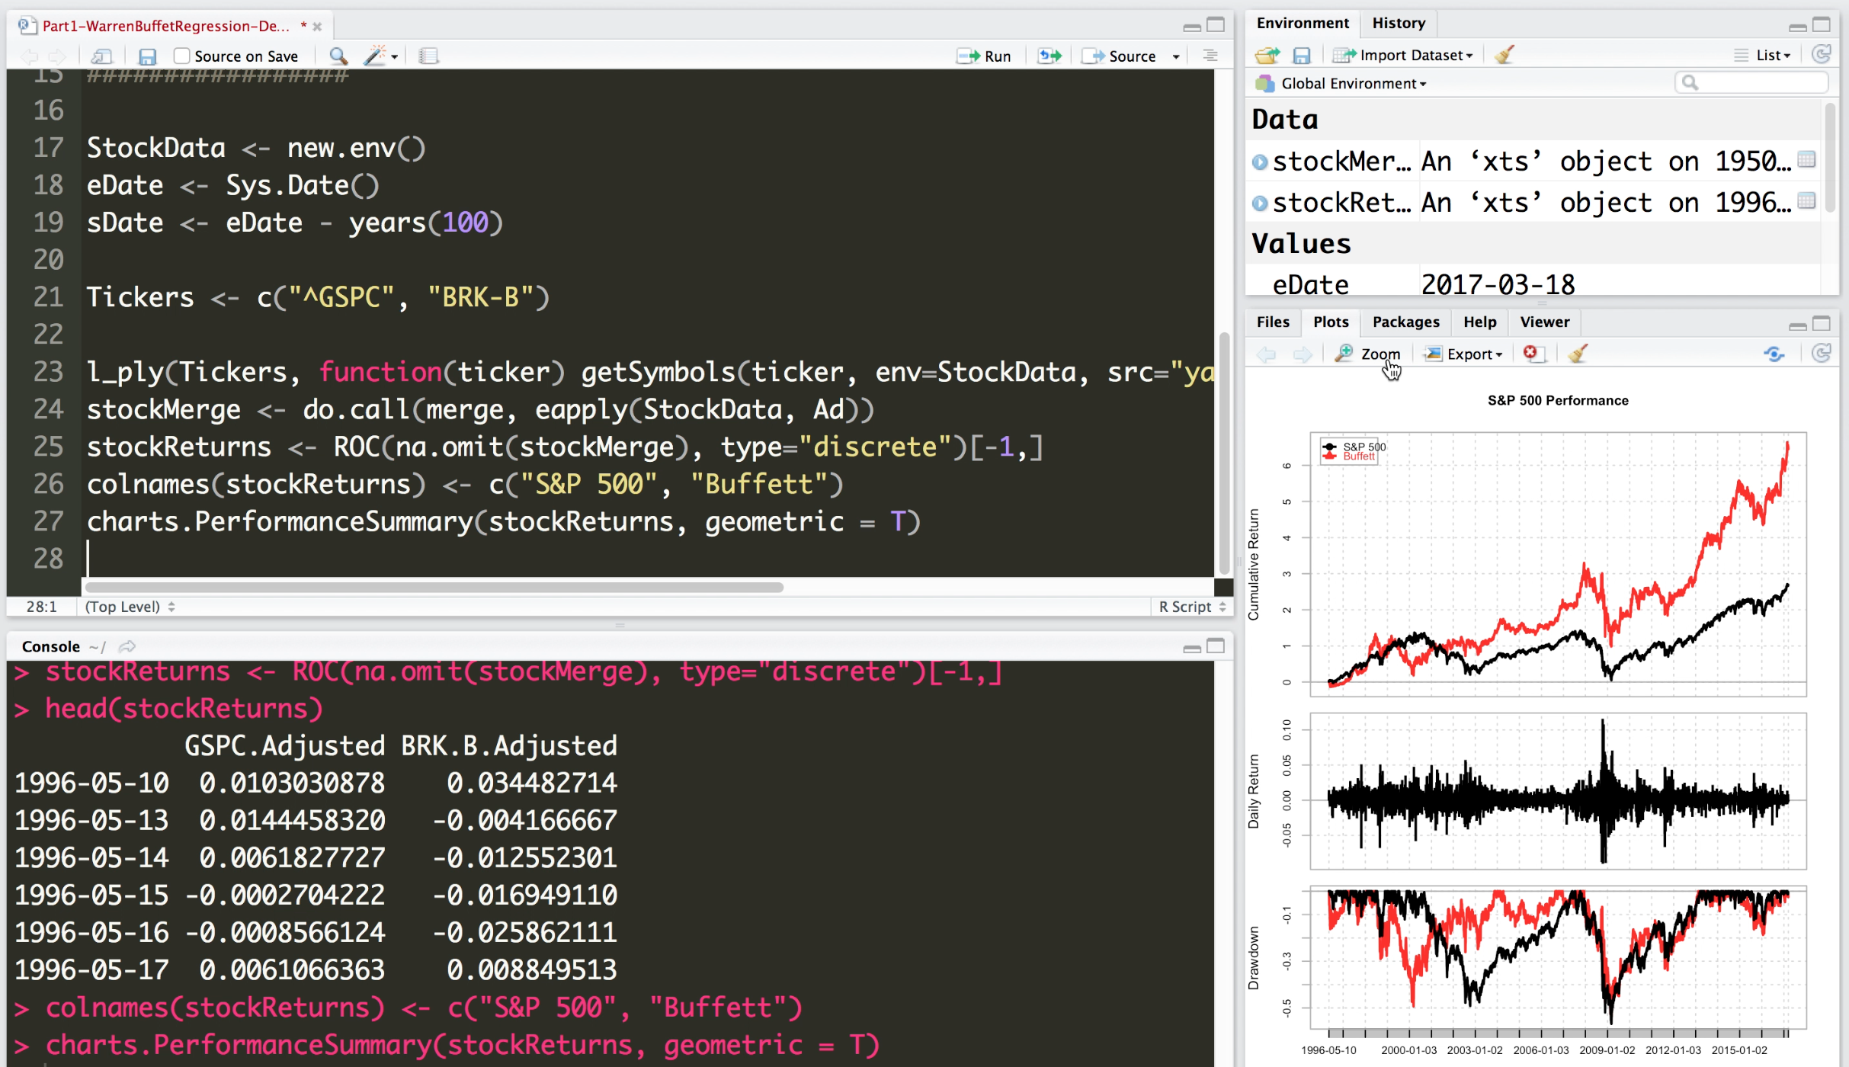View stockMerge in data grid icon
This screenshot has width=1849, height=1067.
[x=1806, y=160]
